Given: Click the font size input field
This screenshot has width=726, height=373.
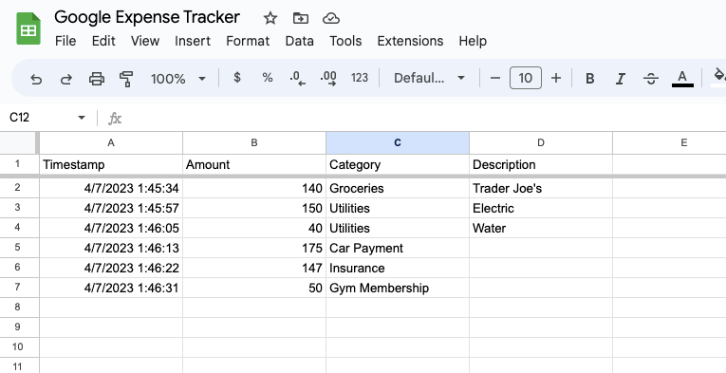Looking at the screenshot, I should pyautogui.click(x=526, y=78).
